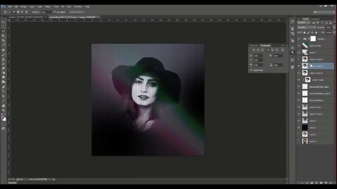Select the Crop tool
Screen dimensions: 337x189
(3, 40)
